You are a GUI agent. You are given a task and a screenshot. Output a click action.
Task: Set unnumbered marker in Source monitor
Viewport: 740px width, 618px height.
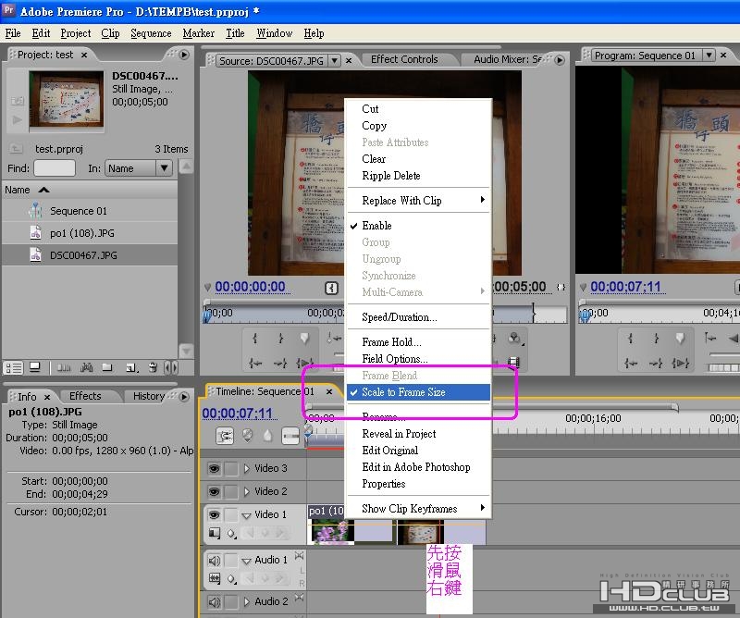click(x=304, y=338)
